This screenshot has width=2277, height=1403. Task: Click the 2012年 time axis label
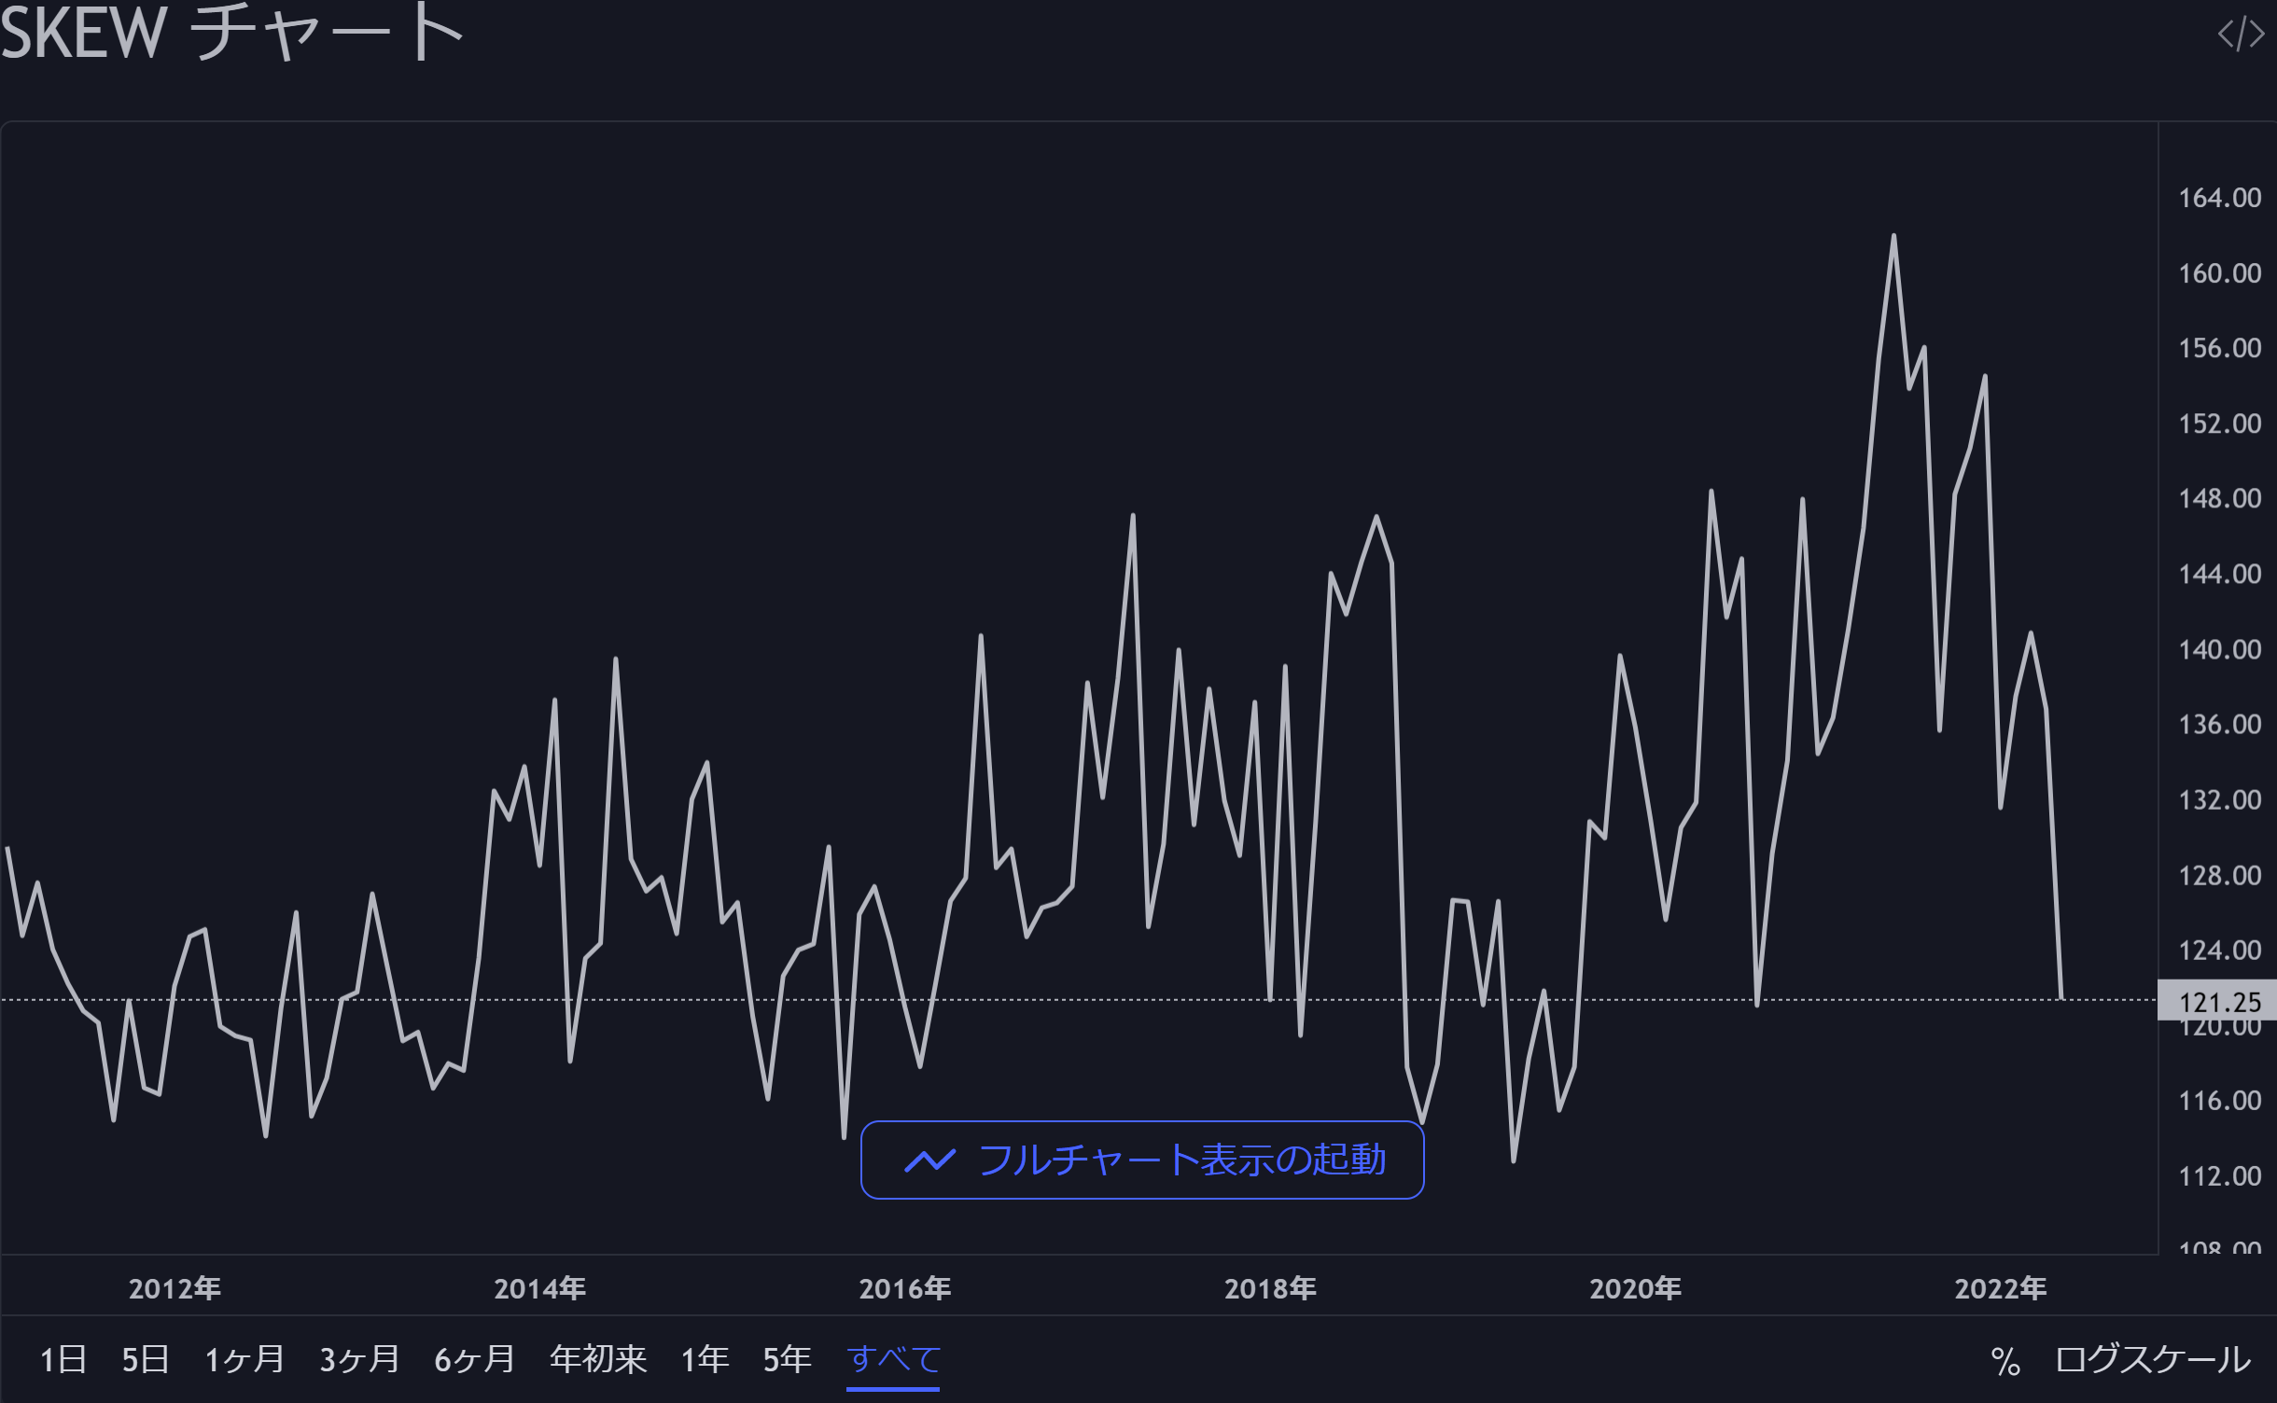[175, 1288]
